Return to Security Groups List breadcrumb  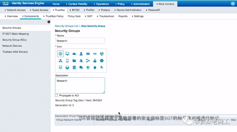pyautogui.click(x=66, y=26)
